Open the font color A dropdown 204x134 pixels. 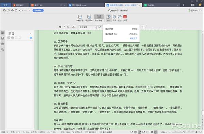[x=74, y=27]
